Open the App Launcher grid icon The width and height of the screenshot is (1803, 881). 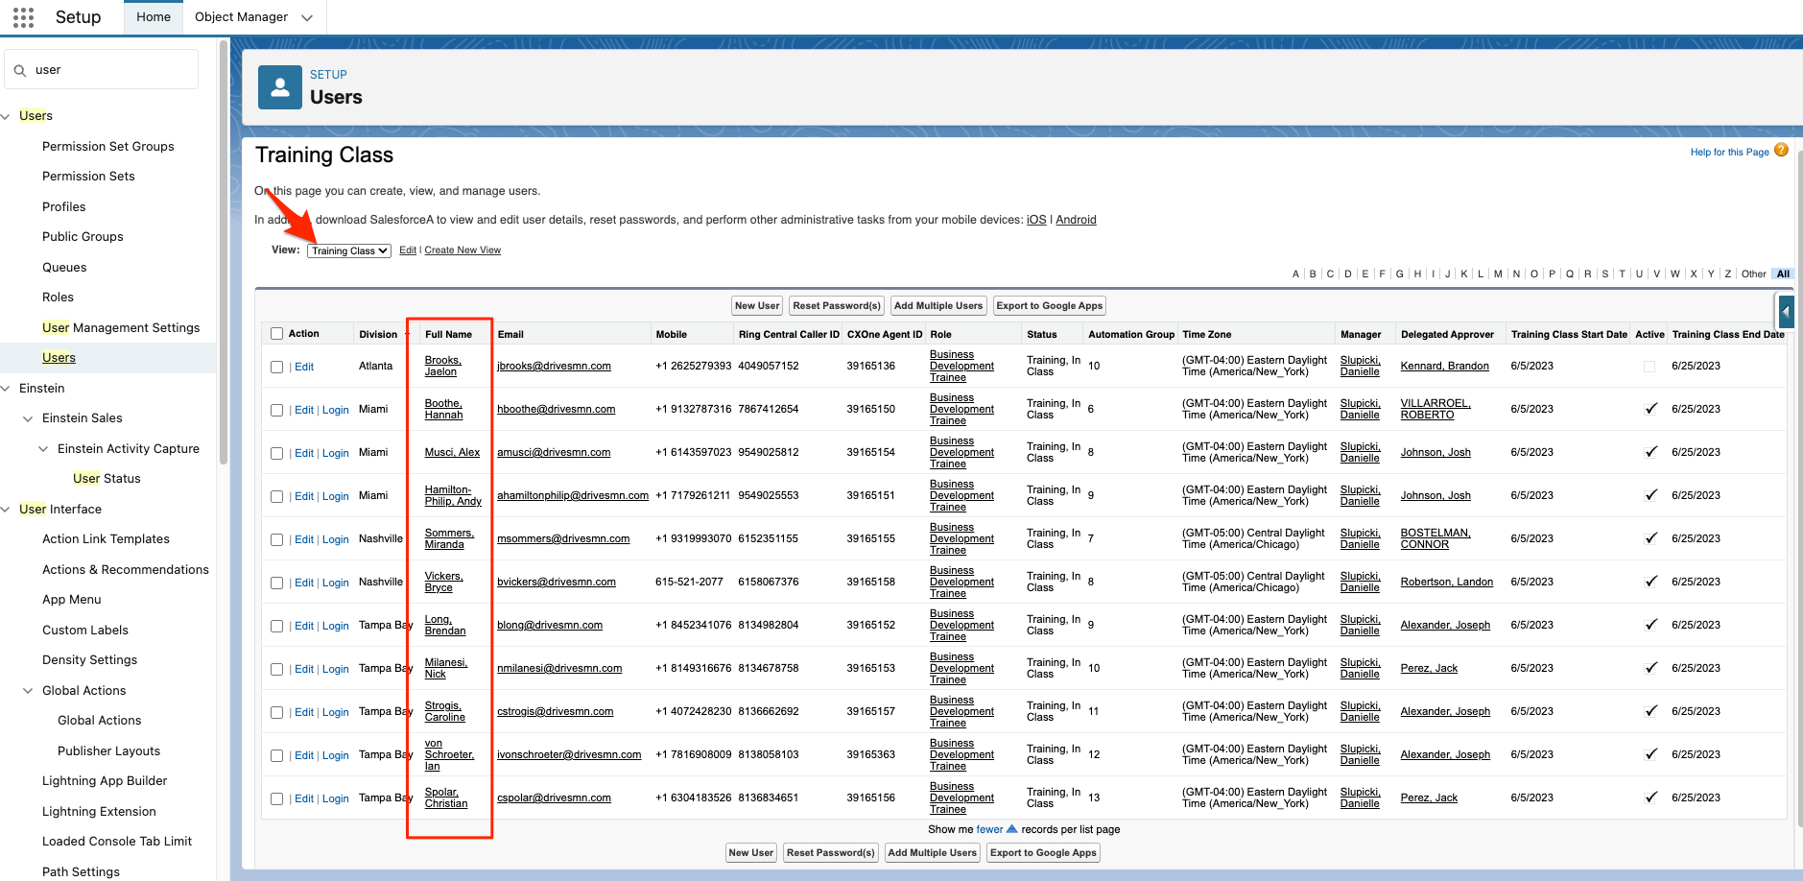point(24,17)
